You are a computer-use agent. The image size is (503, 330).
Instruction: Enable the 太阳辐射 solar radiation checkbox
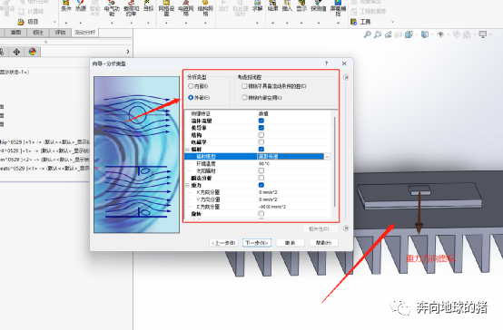point(261,170)
